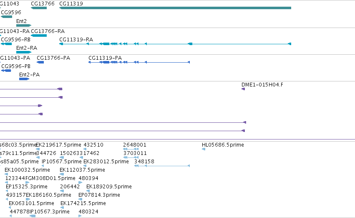
Task: Click the EK174215.5prime label
Action: point(83,203)
